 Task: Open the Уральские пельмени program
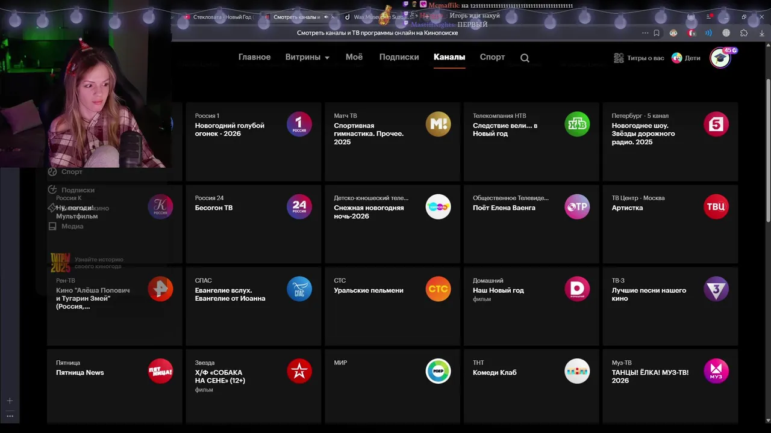pyautogui.click(x=369, y=290)
